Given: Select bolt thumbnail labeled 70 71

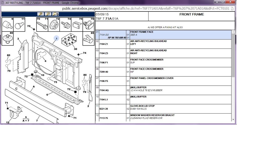Looking at the screenshot, I should tap(42, 24).
